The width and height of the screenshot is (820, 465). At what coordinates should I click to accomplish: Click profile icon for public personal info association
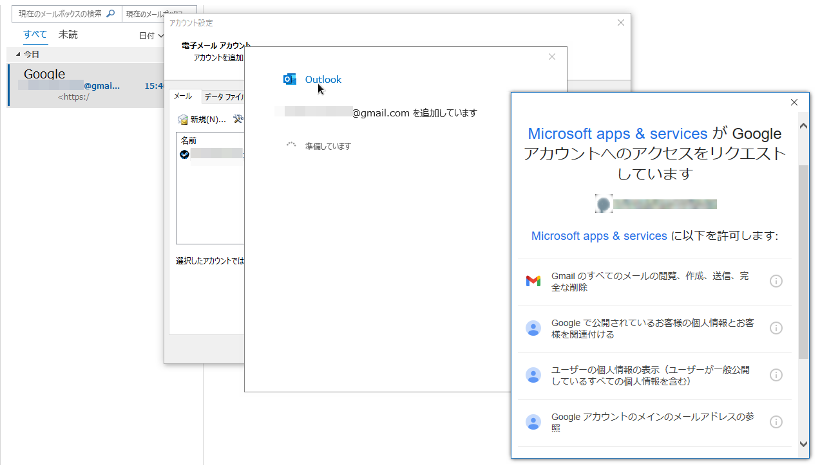click(533, 328)
